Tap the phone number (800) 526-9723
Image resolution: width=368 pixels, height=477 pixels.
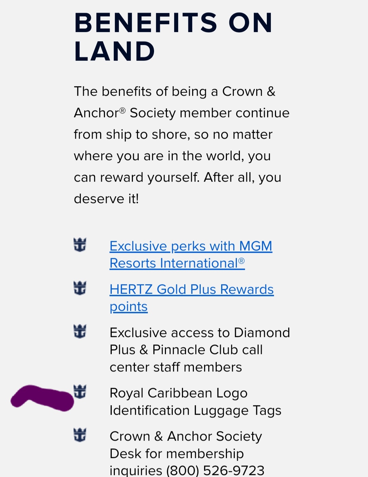point(215,471)
